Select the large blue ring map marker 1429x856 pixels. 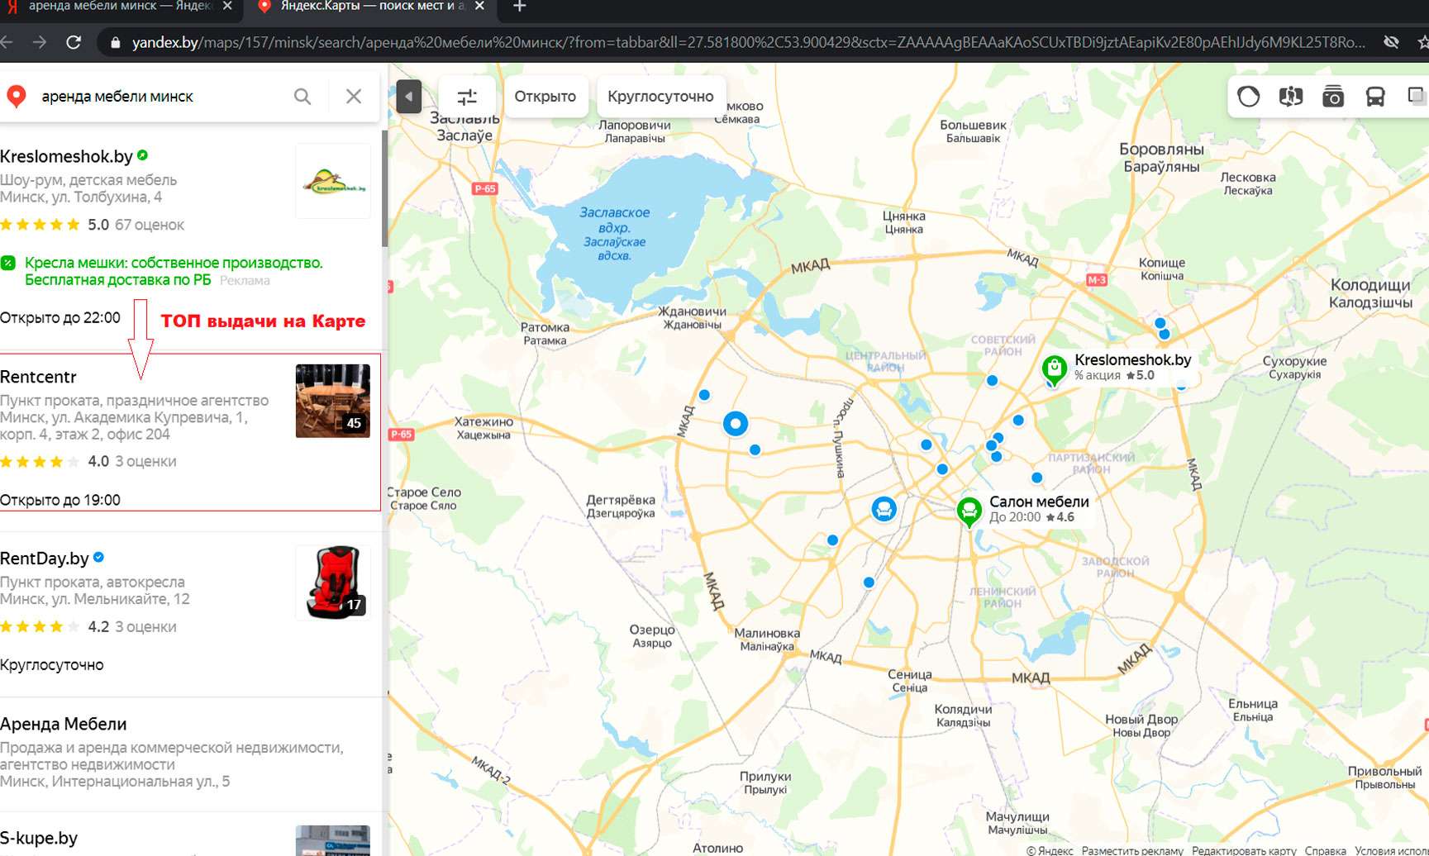(x=736, y=424)
